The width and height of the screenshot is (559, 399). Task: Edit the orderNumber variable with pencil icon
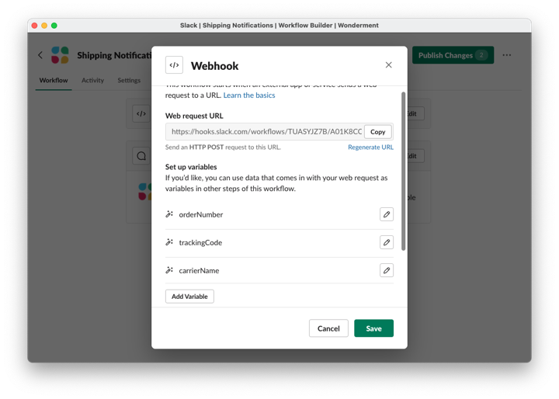387,214
